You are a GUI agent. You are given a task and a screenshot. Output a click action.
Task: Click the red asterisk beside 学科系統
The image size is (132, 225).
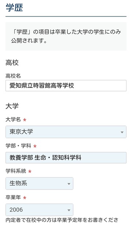pos(30,171)
